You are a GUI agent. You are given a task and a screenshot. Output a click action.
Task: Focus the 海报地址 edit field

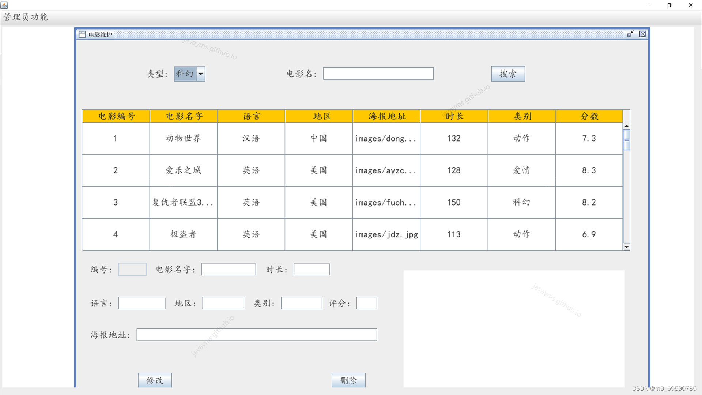(257, 335)
